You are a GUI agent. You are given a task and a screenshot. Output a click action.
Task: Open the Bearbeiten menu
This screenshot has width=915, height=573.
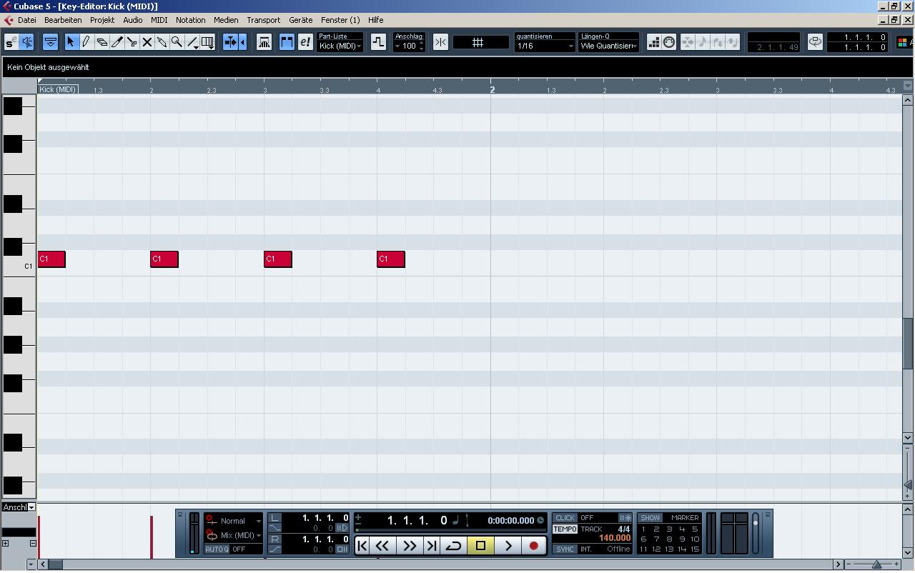click(x=63, y=20)
